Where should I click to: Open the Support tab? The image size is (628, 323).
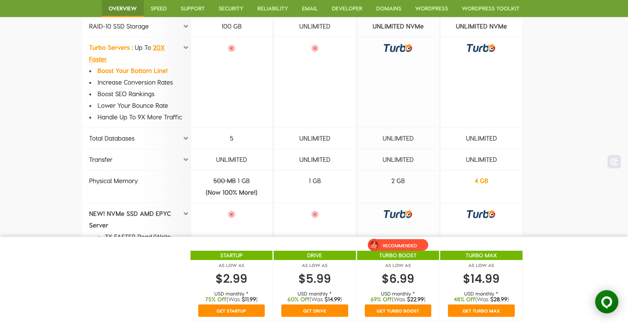(192, 8)
